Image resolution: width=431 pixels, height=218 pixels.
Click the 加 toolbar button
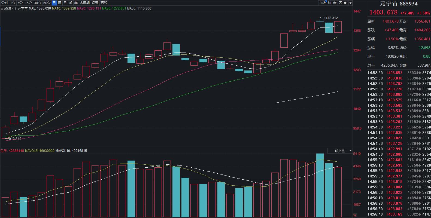(329, 3)
